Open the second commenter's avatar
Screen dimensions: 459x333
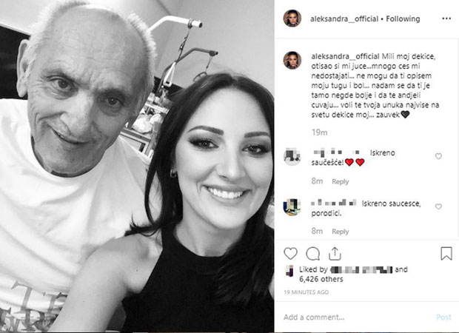point(292,206)
